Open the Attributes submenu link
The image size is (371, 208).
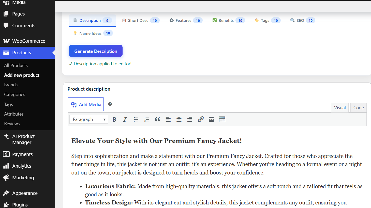click(x=14, y=114)
